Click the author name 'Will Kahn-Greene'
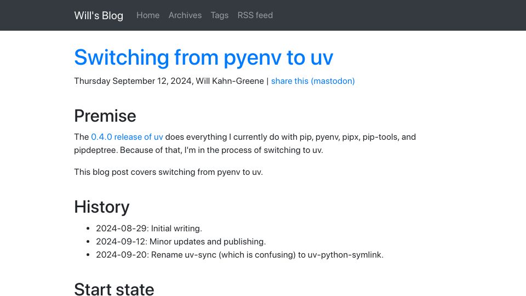The image size is (526, 296). click(230, 81)
